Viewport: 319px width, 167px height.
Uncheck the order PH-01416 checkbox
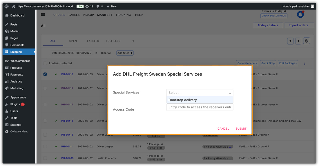pyautogui.click(x=45, y=74)
